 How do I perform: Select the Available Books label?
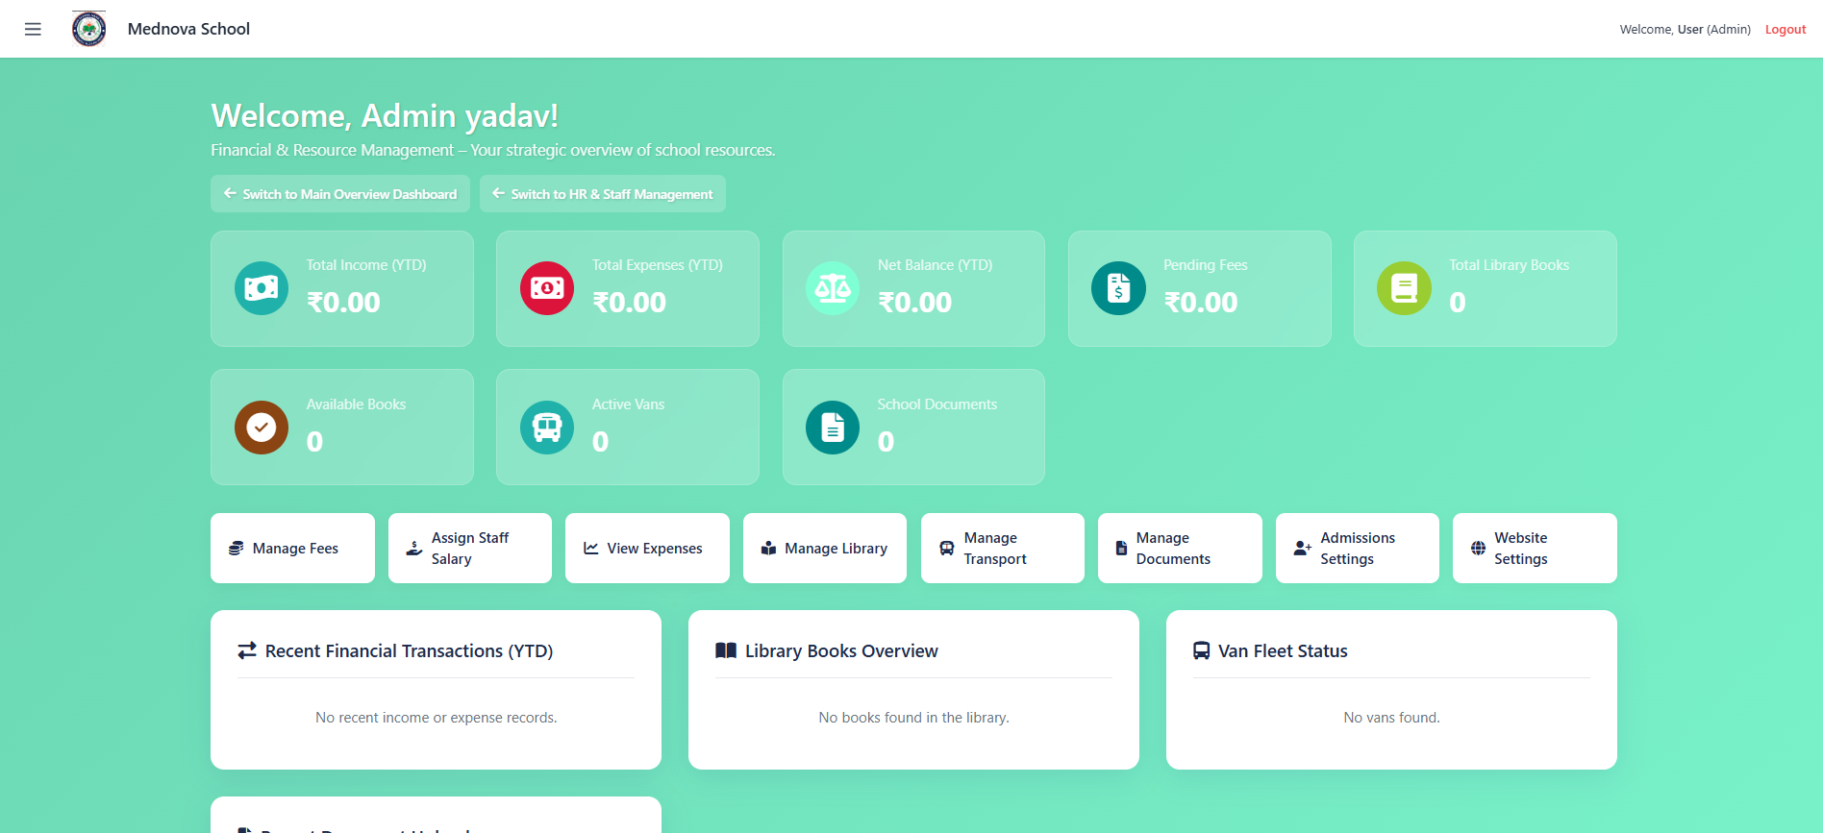pos(356,404)
